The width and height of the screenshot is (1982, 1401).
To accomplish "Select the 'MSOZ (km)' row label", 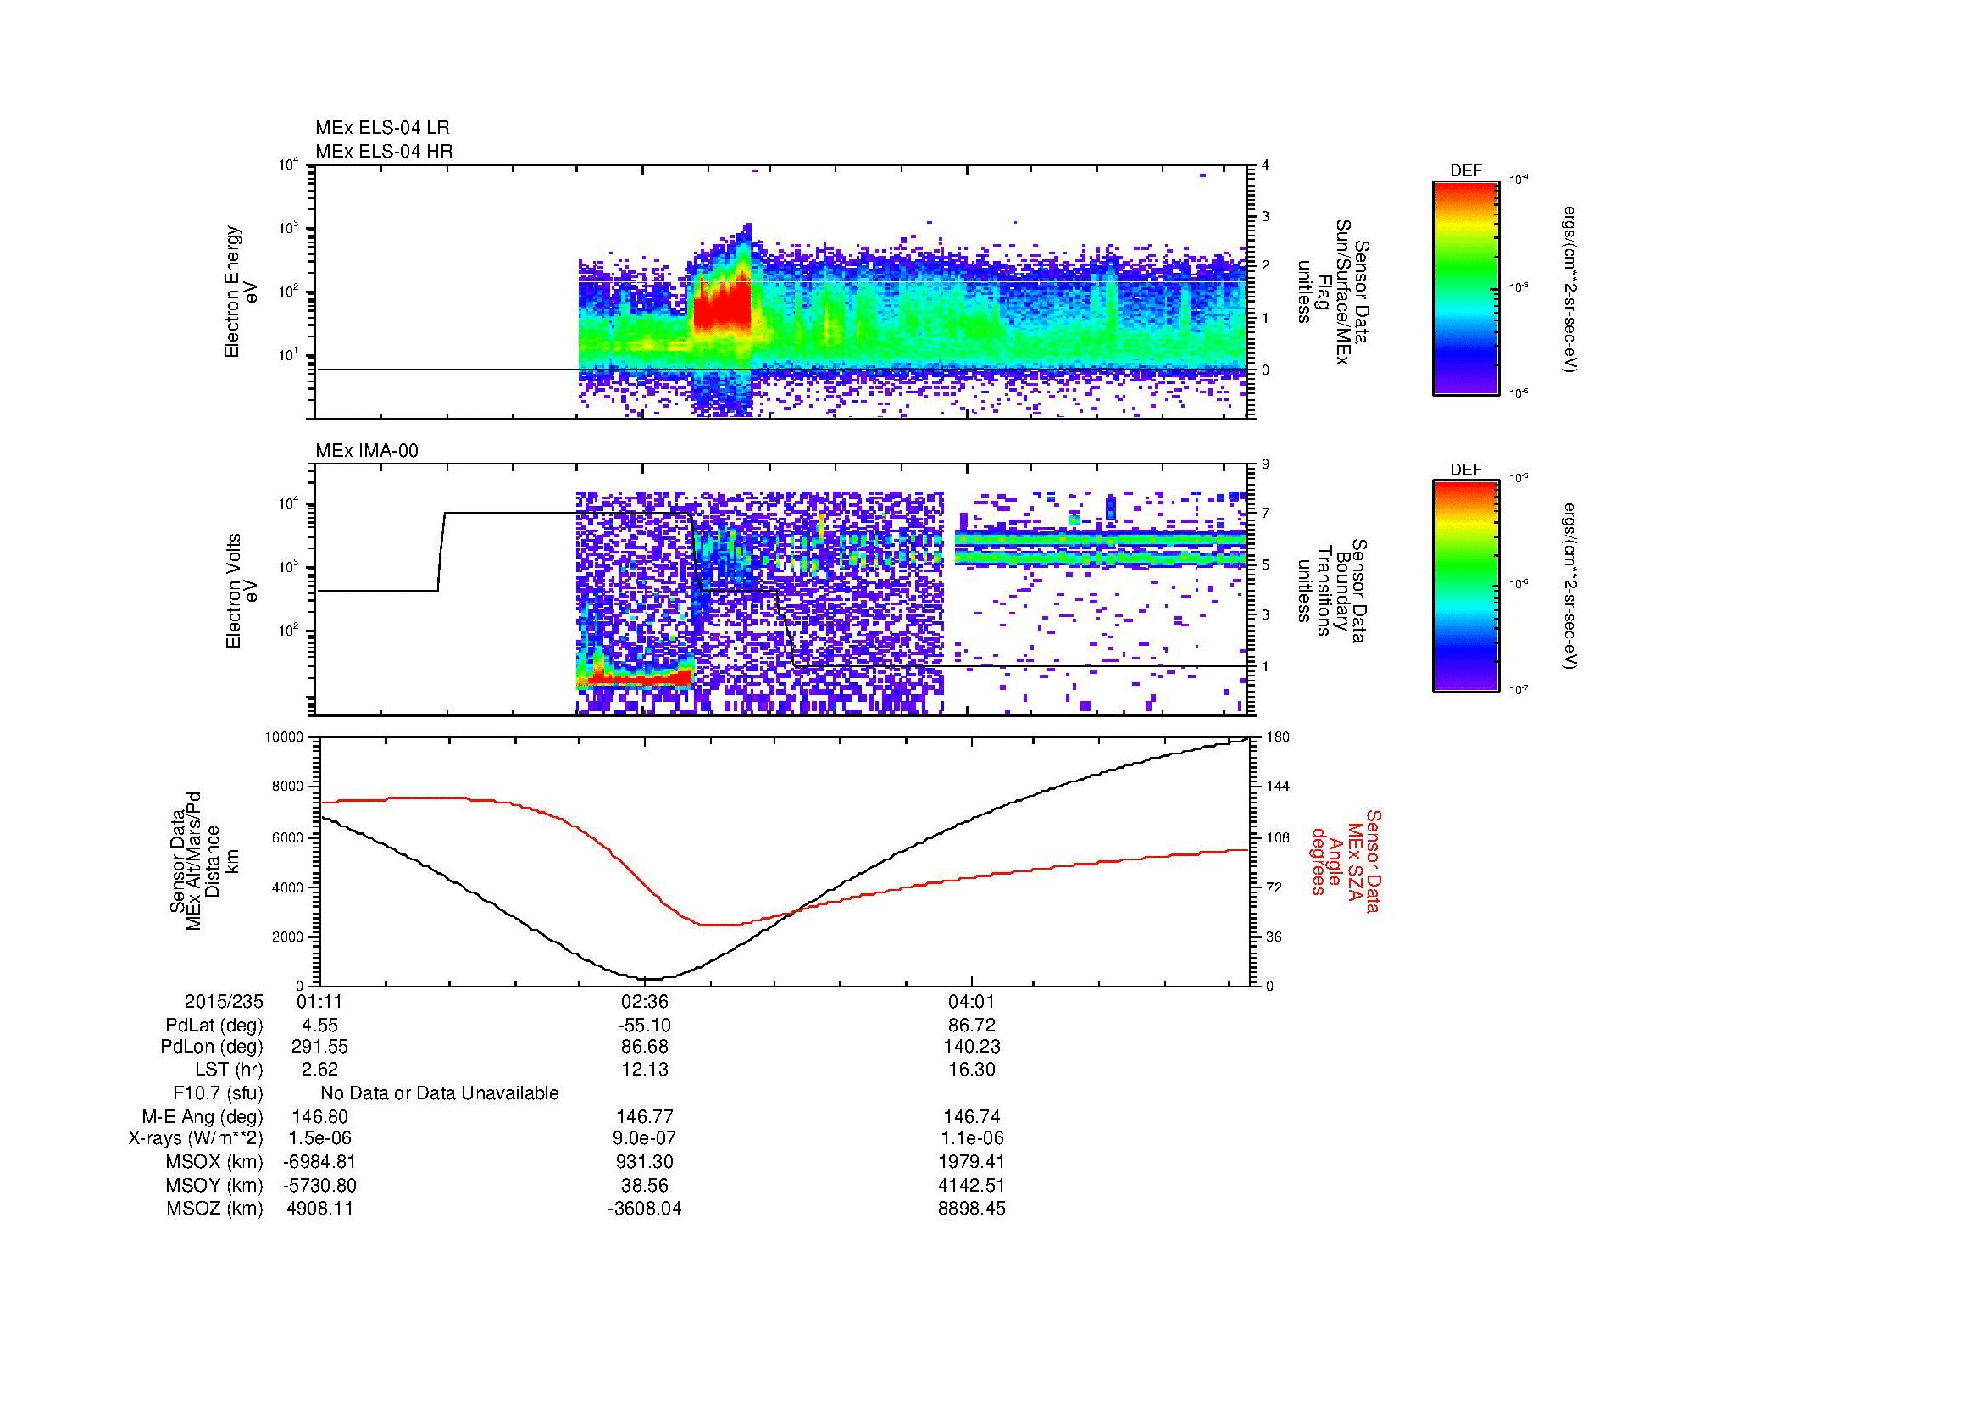I will [215, 1209].
